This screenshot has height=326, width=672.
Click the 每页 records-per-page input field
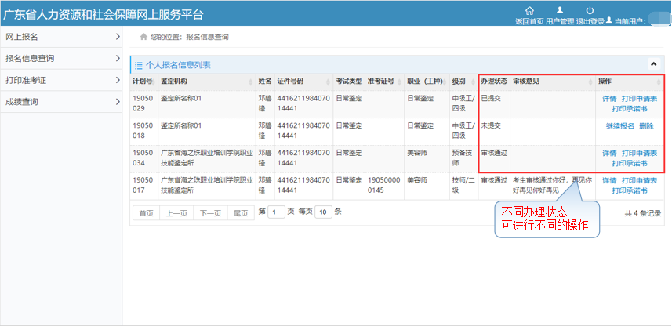click(324, 212)
